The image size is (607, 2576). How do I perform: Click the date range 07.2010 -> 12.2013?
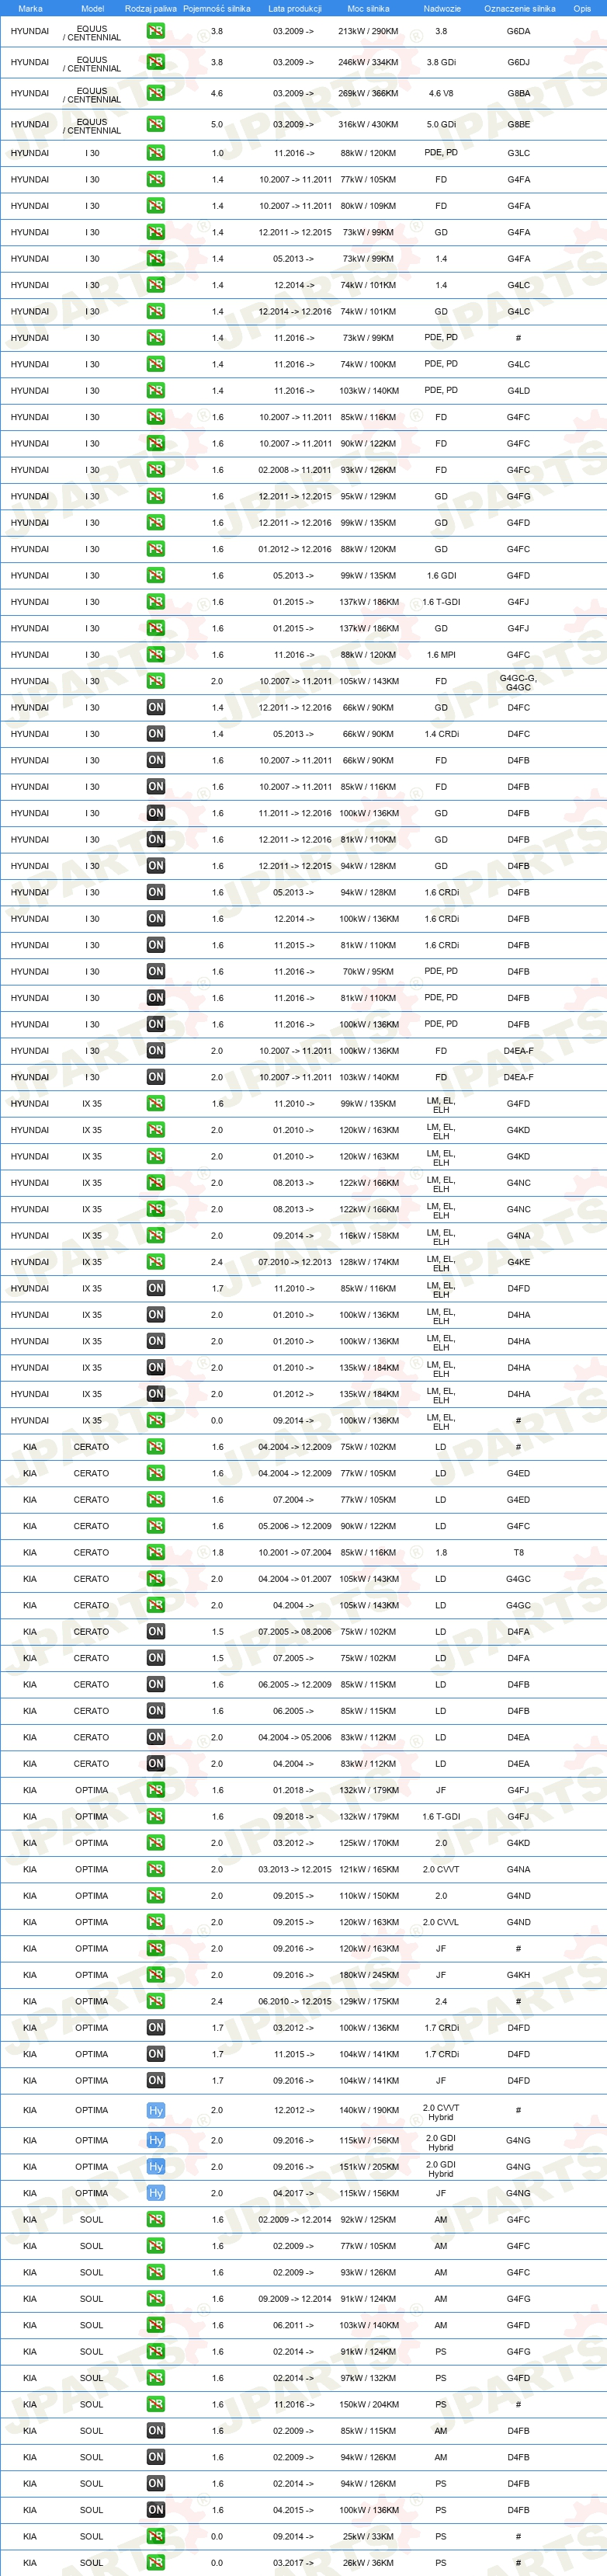click(x=295, y=1262)
